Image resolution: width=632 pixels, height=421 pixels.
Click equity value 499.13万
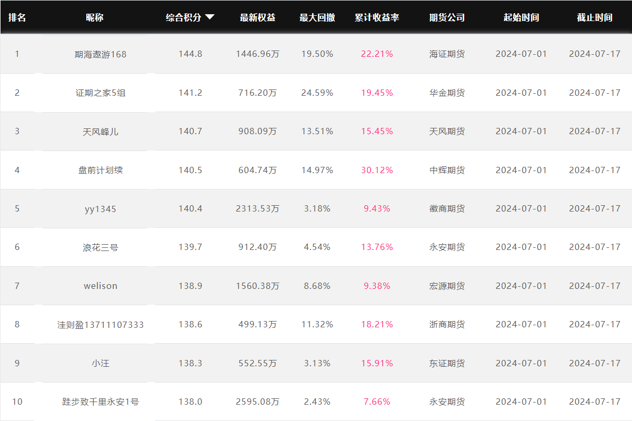click(257, 324)
